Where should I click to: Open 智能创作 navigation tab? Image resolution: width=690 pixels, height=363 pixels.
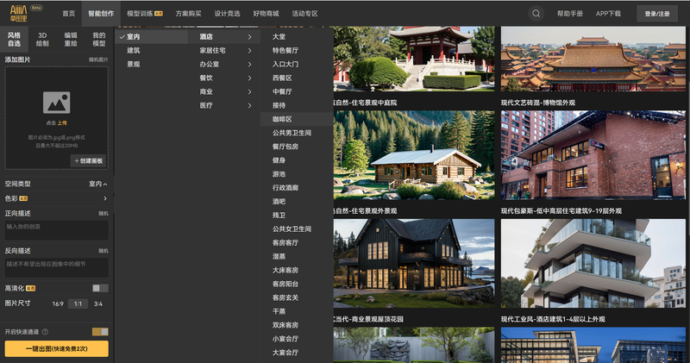click(101, 14)
